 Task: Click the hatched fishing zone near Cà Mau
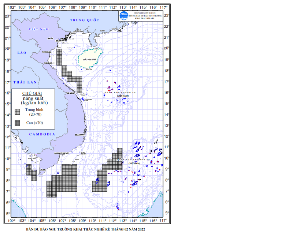click(x=31, y=172)
